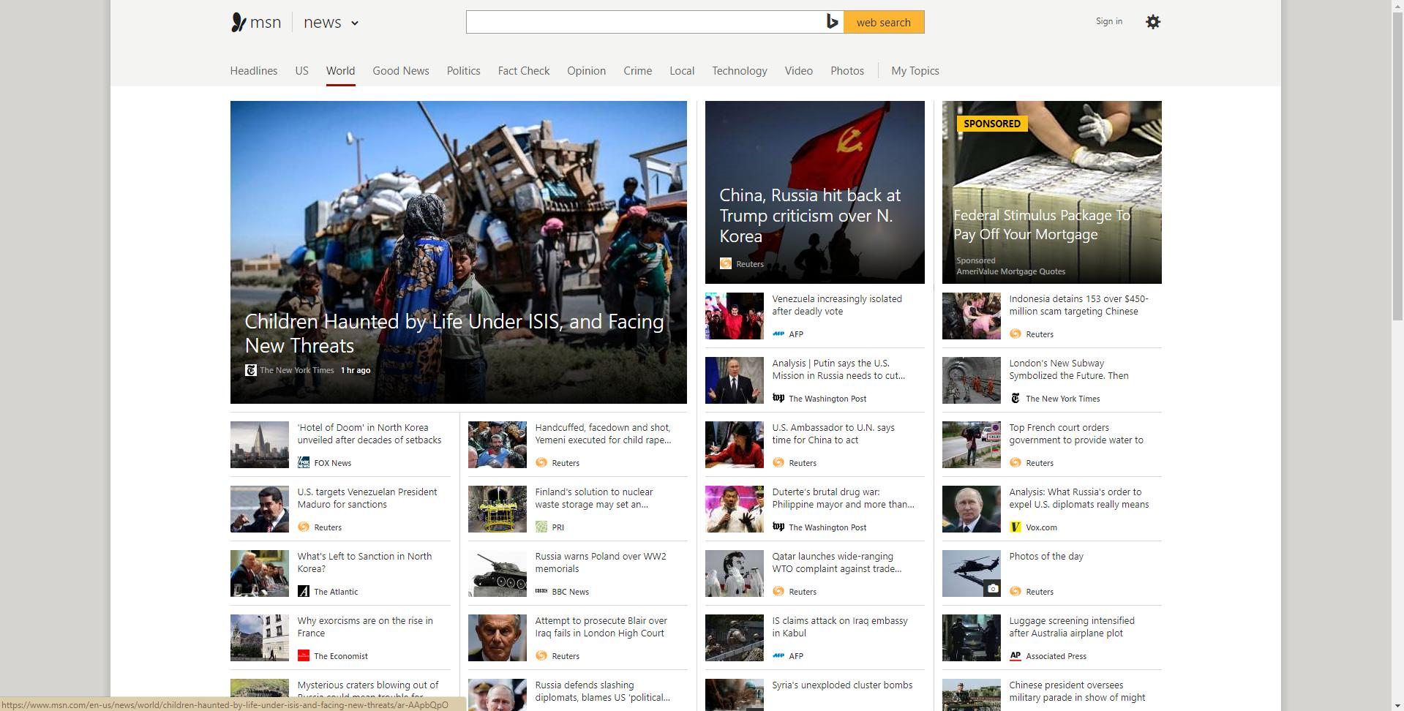
Task: Open 'Children Haunted by Life Under ISIS' headline
Action: tap(454, 334)
